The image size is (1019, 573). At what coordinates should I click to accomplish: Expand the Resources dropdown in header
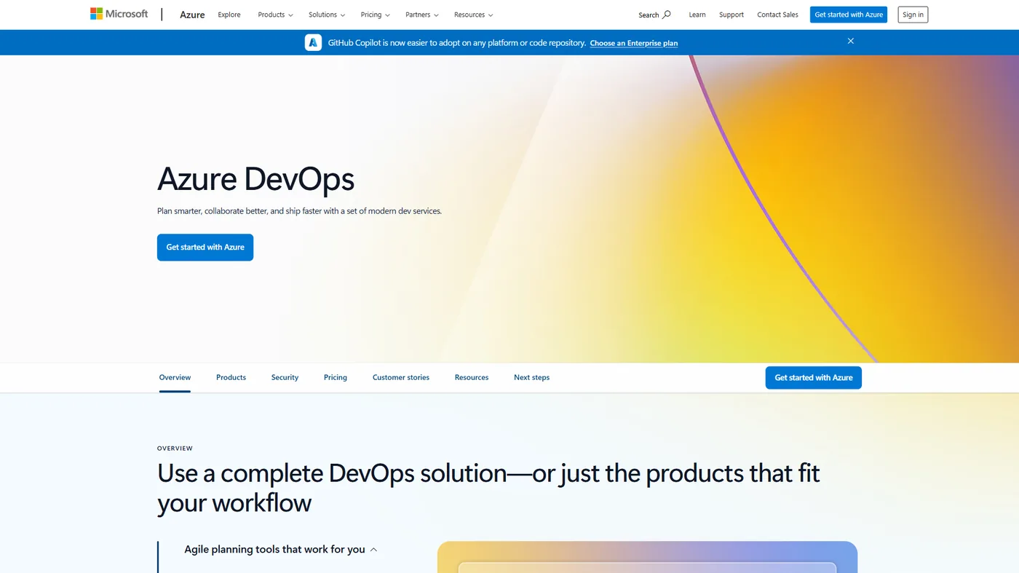click(x=473, y=15)
